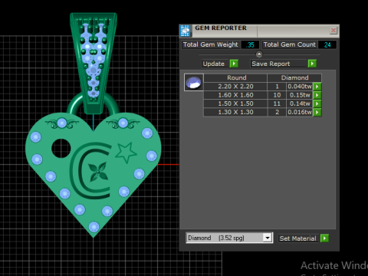Click the four-petal flower inside the C

pos(97,172)
